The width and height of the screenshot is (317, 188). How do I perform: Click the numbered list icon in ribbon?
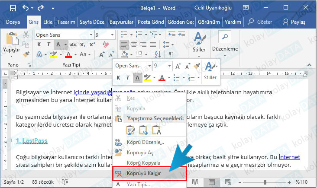tap(139, 35)
